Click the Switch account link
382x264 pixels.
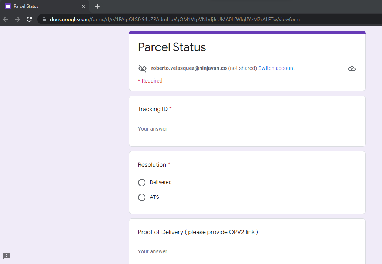tap(277, 68)
